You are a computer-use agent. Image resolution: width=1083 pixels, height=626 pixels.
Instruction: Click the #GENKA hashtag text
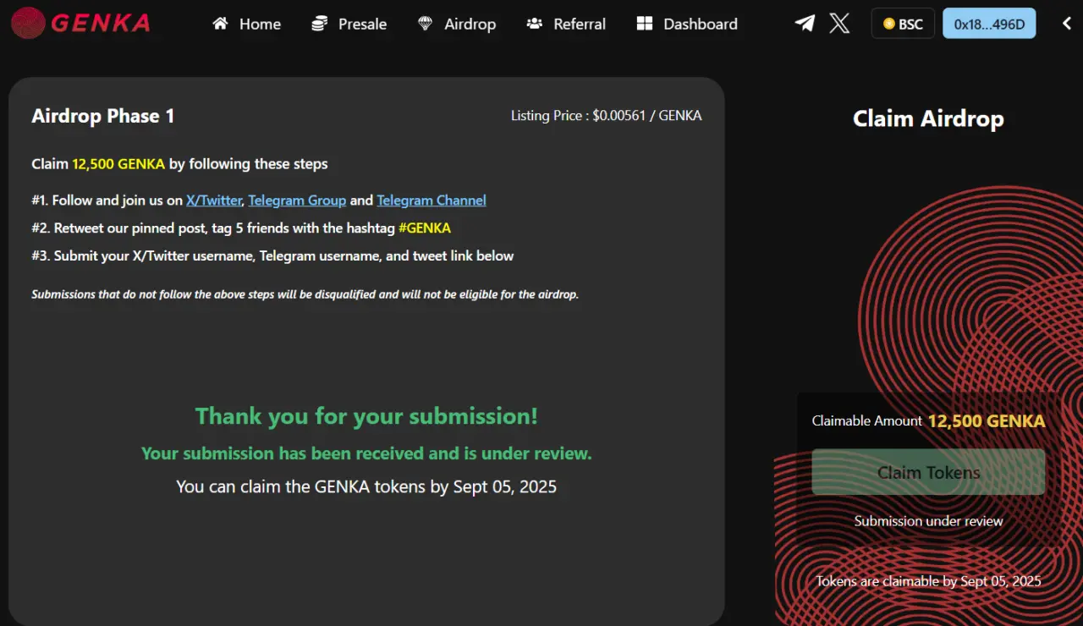[x=425, y=228]
